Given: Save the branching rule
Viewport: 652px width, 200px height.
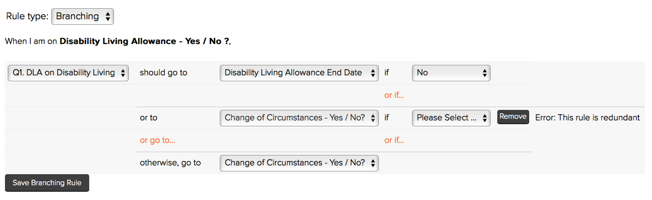Looking at the screenshot, I should [x=47, y=183].
